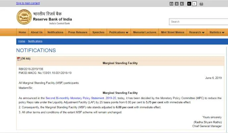Click the Reserve Bank of India emblem
The image size is (228, 133).
(x=24, y=17)
